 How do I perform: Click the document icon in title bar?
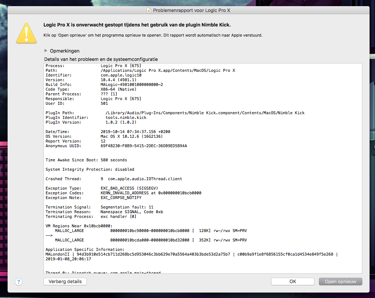click(x=149, y=10)
